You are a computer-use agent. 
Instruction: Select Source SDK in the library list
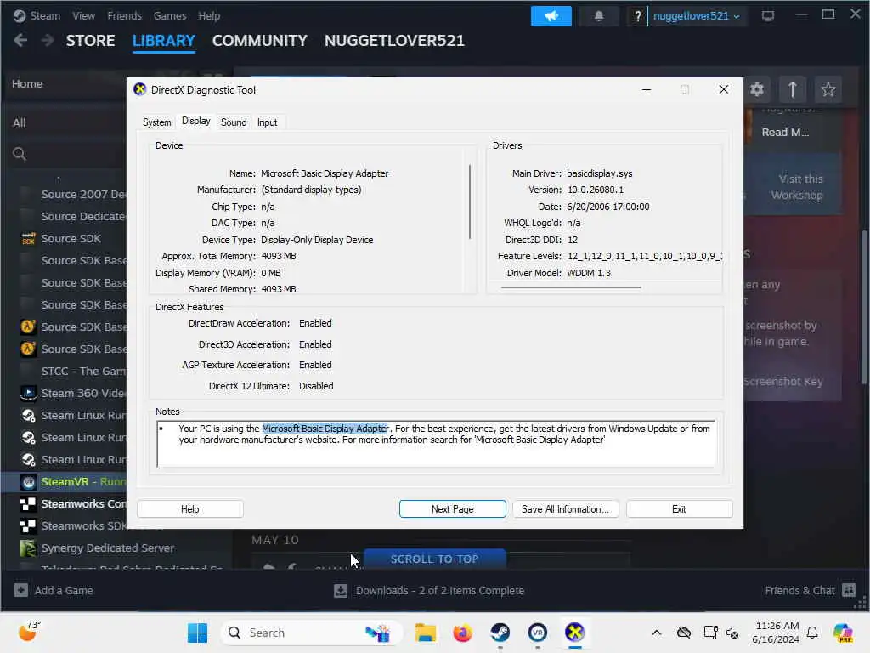click(71, 239)
